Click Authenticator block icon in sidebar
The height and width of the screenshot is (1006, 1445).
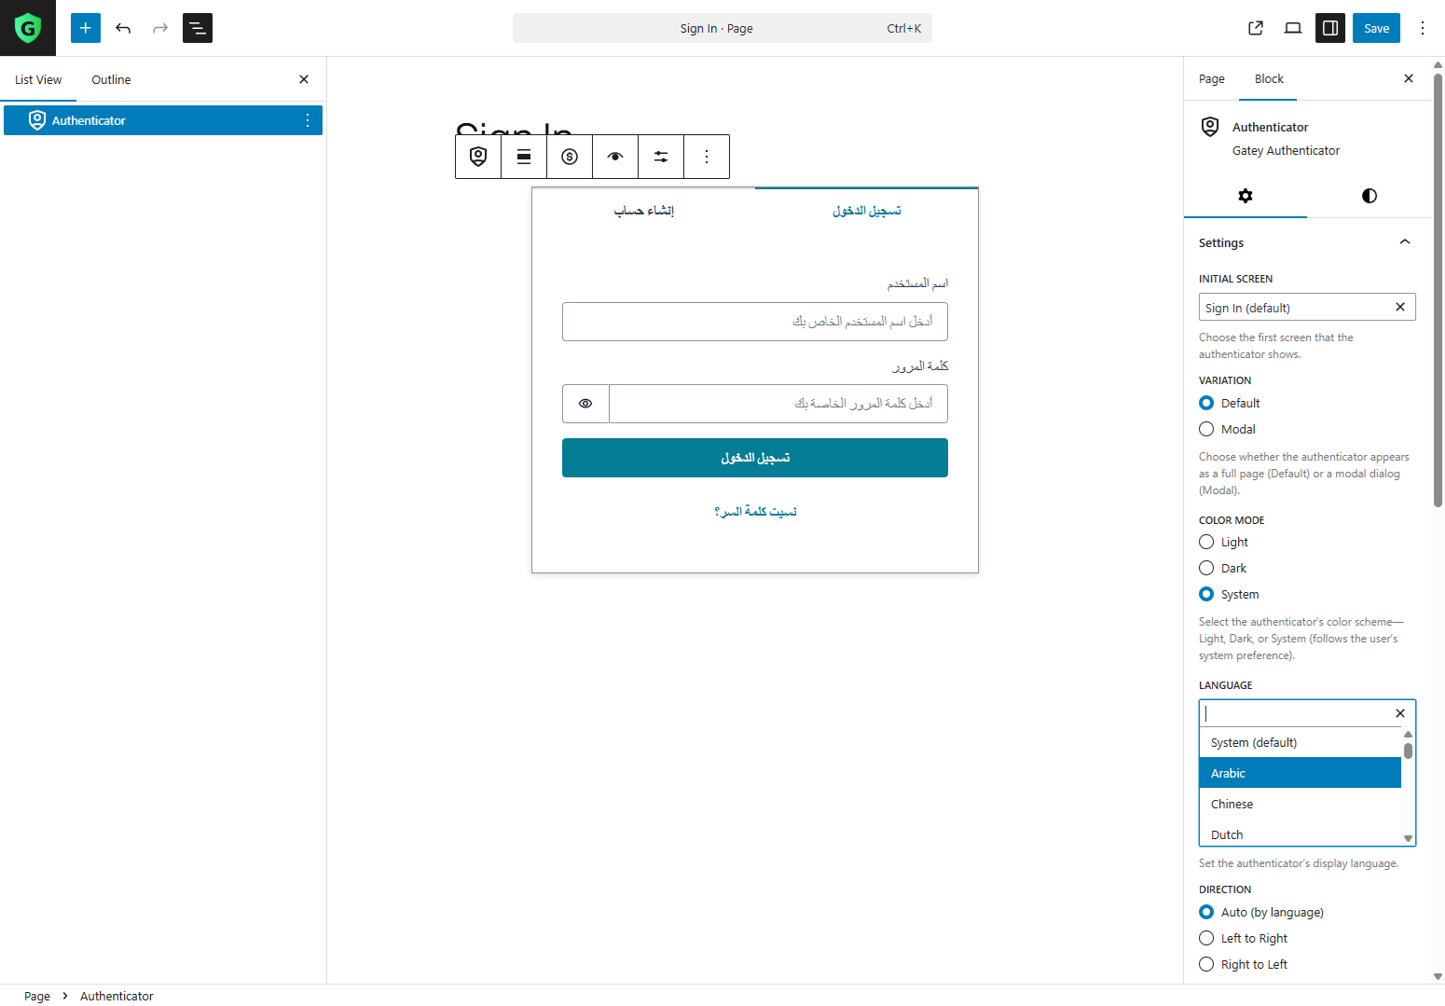pos(1210,127)
